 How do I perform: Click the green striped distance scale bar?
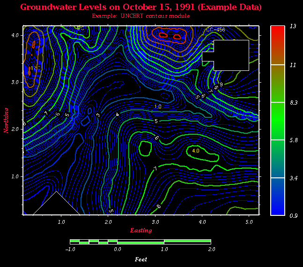click(140, 242)
